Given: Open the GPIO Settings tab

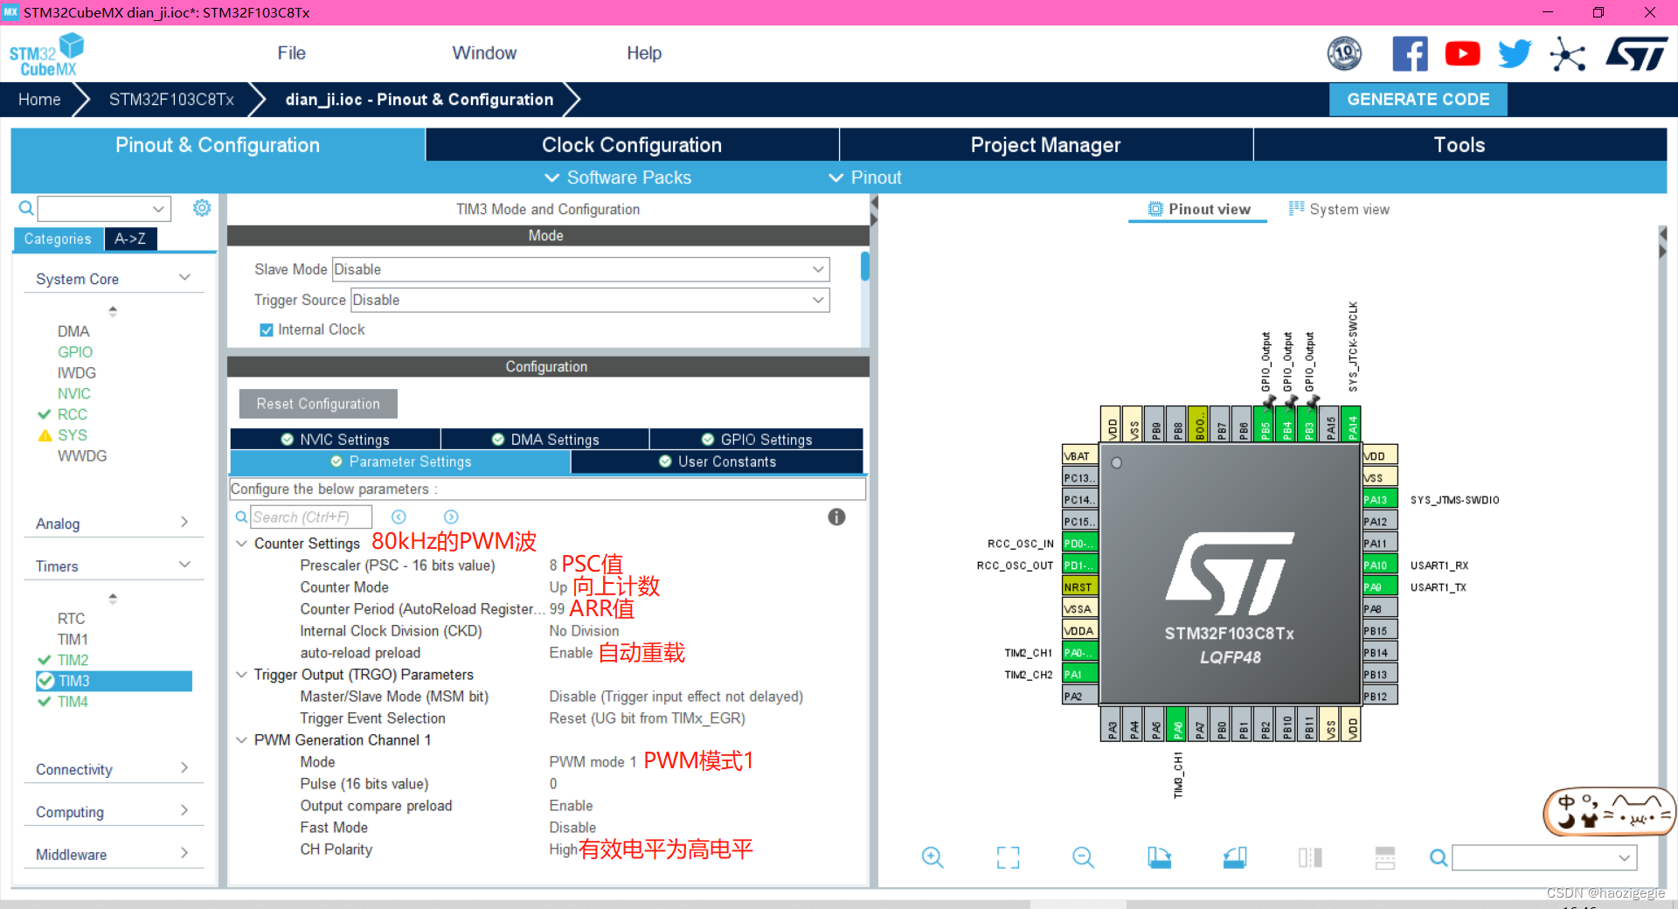Looking at the screenshot, I should pyautogui.click(x=757, y=440).
